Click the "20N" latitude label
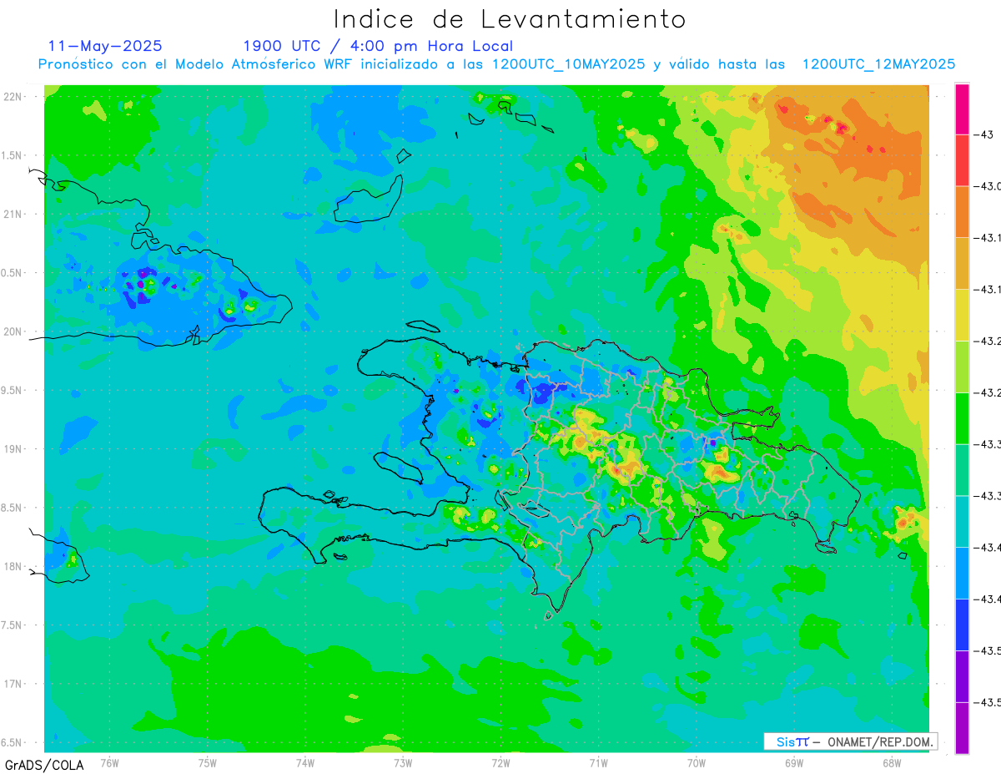1001x774 pixels. [x=14, y=331]
